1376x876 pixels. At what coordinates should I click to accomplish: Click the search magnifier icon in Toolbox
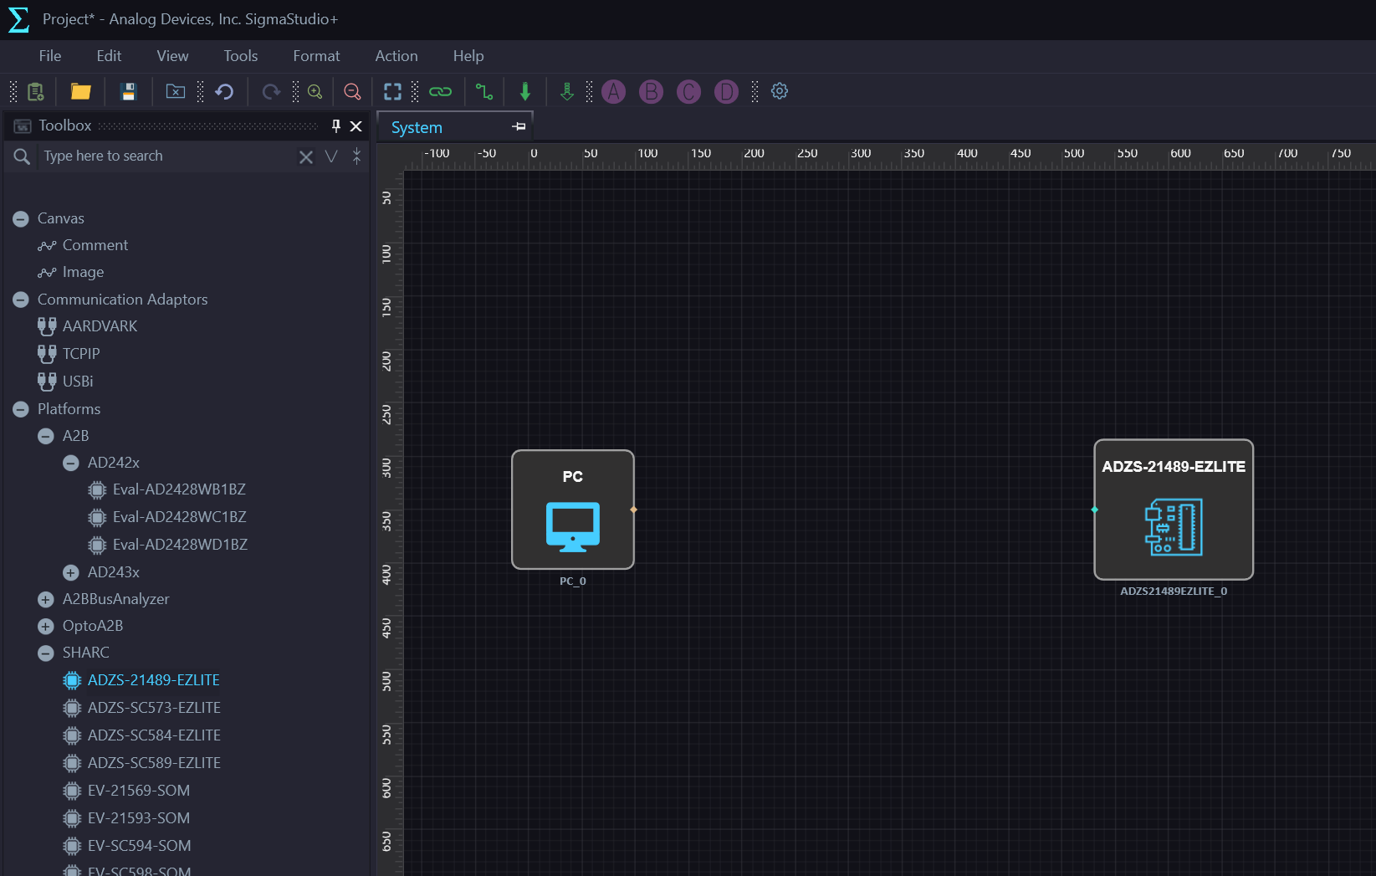pyautogui.click(x=22, y=156)
